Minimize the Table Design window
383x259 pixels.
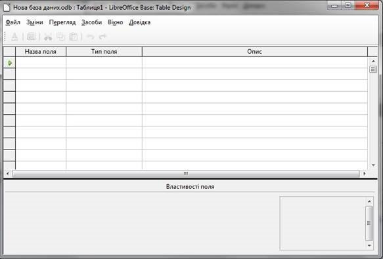tap(334, 5)
